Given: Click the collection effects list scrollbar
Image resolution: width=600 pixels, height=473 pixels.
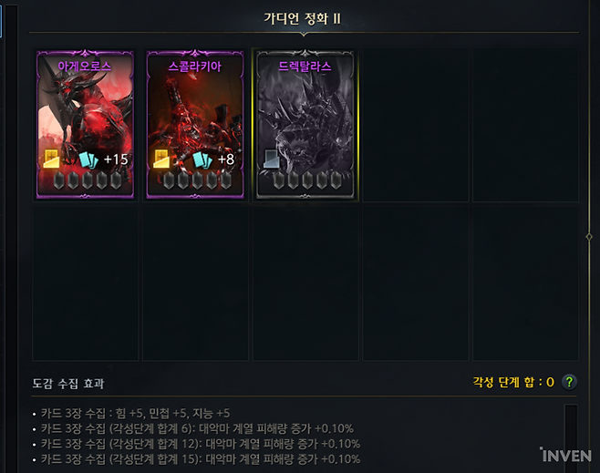Looking at the screenshot, I should tap(571, 438).
